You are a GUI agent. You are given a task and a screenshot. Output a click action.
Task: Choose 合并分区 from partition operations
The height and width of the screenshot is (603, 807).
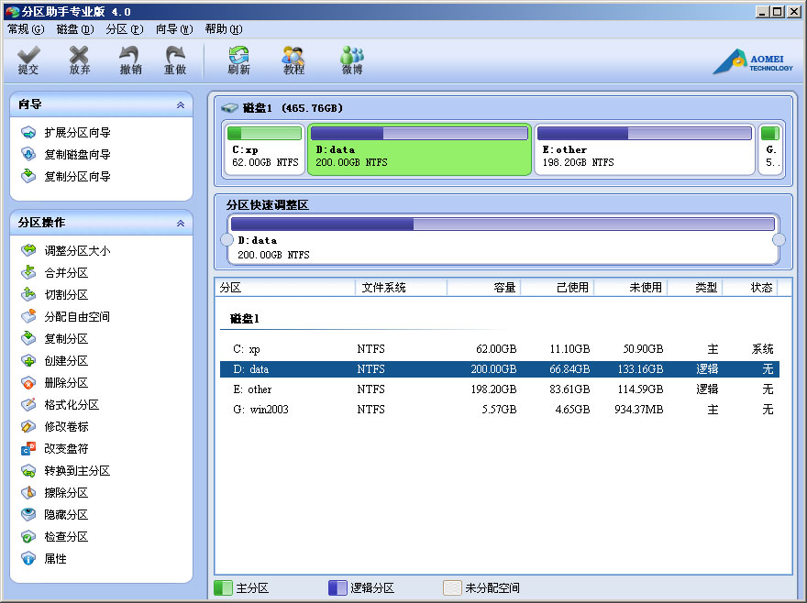(66, 272)
